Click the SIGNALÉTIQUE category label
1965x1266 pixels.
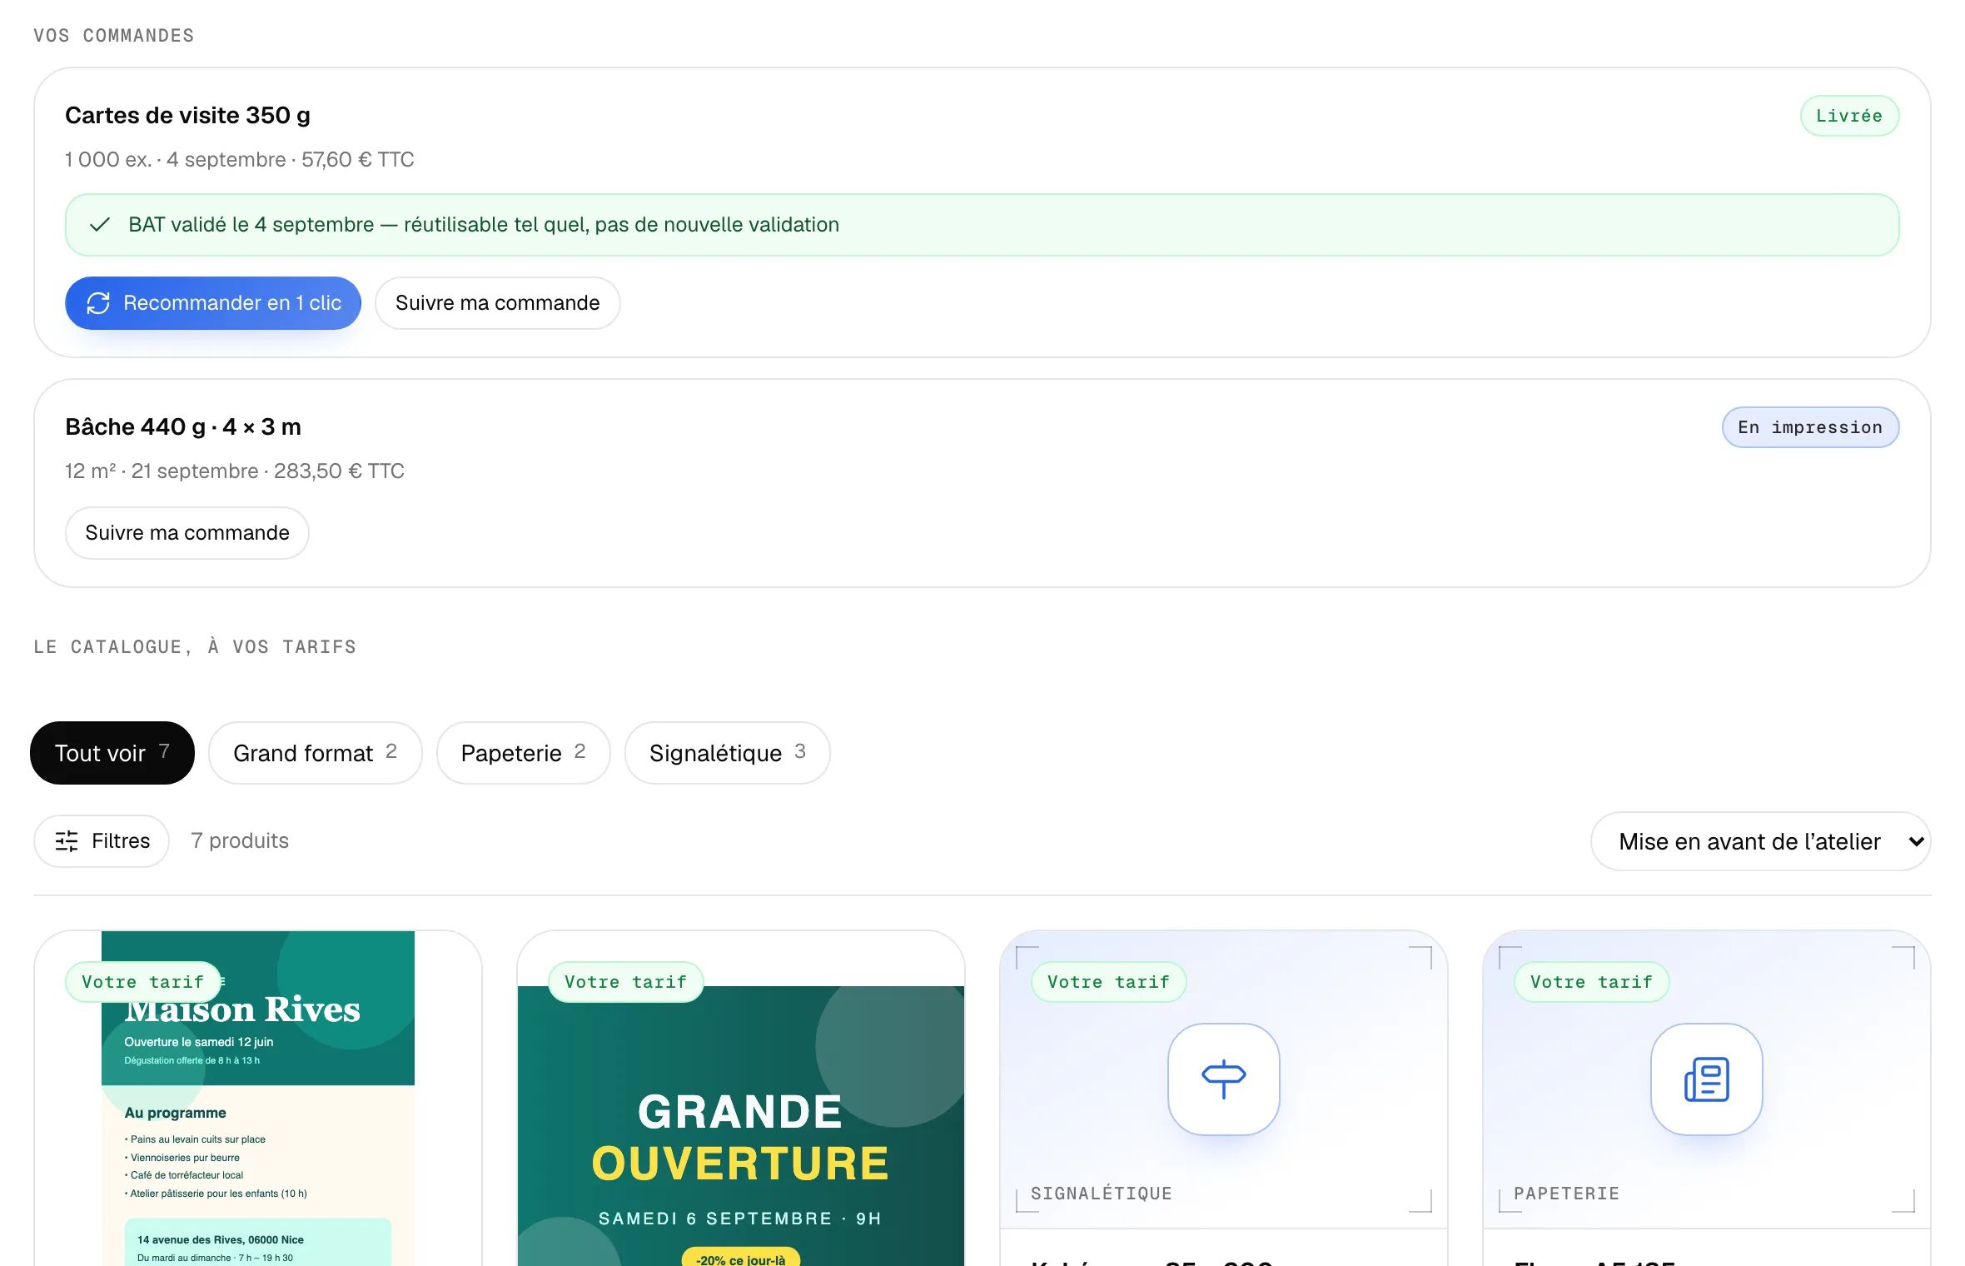tap(1102, 1194)
